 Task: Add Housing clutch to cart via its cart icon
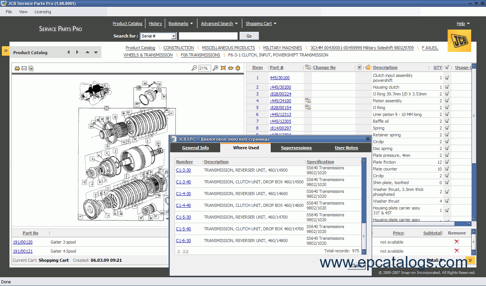(x=447, y=87)
